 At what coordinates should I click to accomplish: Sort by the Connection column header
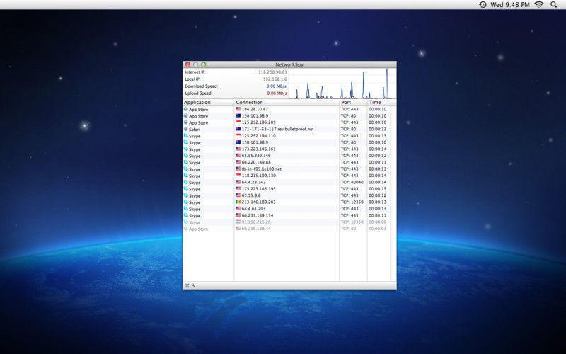click(287, 102)
